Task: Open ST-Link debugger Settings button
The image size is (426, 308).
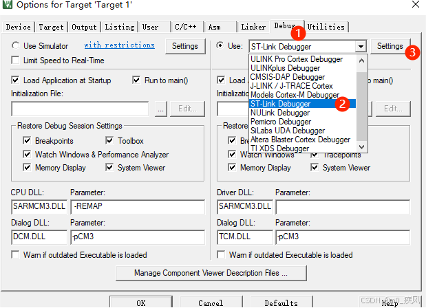Action: point(390,46)
